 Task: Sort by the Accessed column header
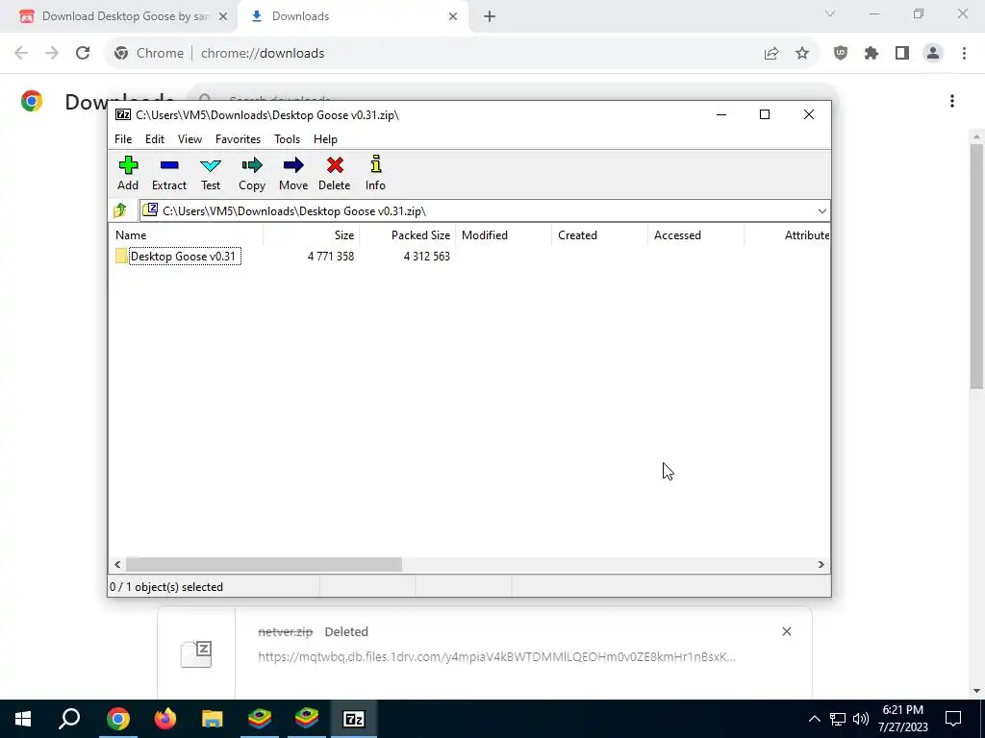pyautogui.click(x=695, y=235)
